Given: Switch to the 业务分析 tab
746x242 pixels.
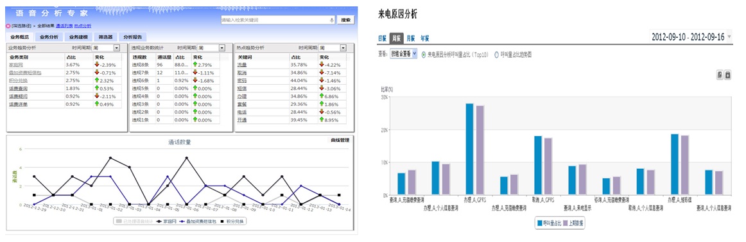Looking at the screenshot, I should tap(49, 37).
